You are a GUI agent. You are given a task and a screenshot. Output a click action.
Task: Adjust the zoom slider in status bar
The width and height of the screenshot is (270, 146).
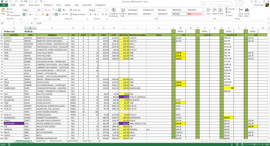(255, 144)
